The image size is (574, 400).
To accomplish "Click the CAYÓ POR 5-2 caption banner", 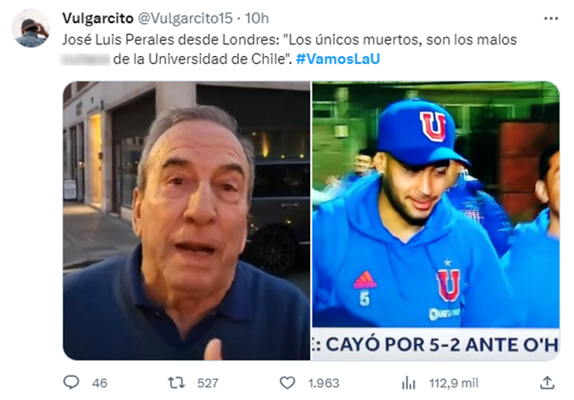I will 436,344.
